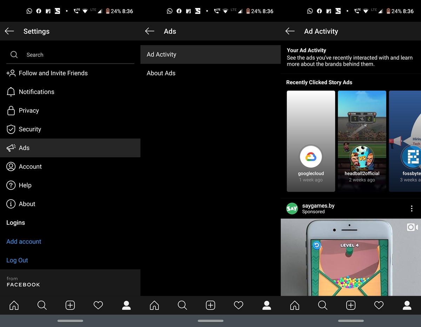Select Ad Activity in the Ads menu
This screenshot has height=327, width=421.
coord(210,54)
